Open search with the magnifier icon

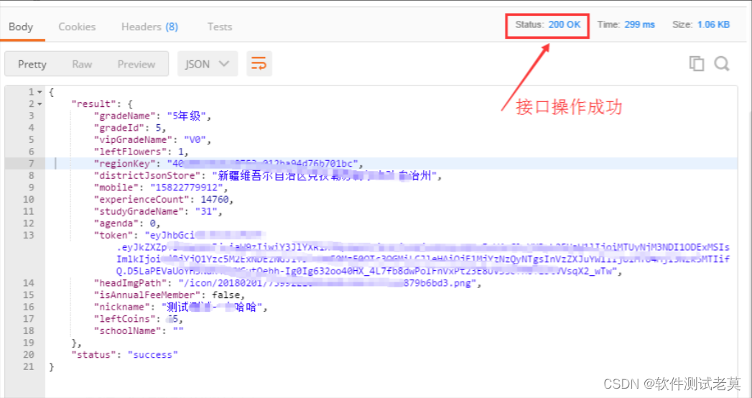tap(722, 63)
